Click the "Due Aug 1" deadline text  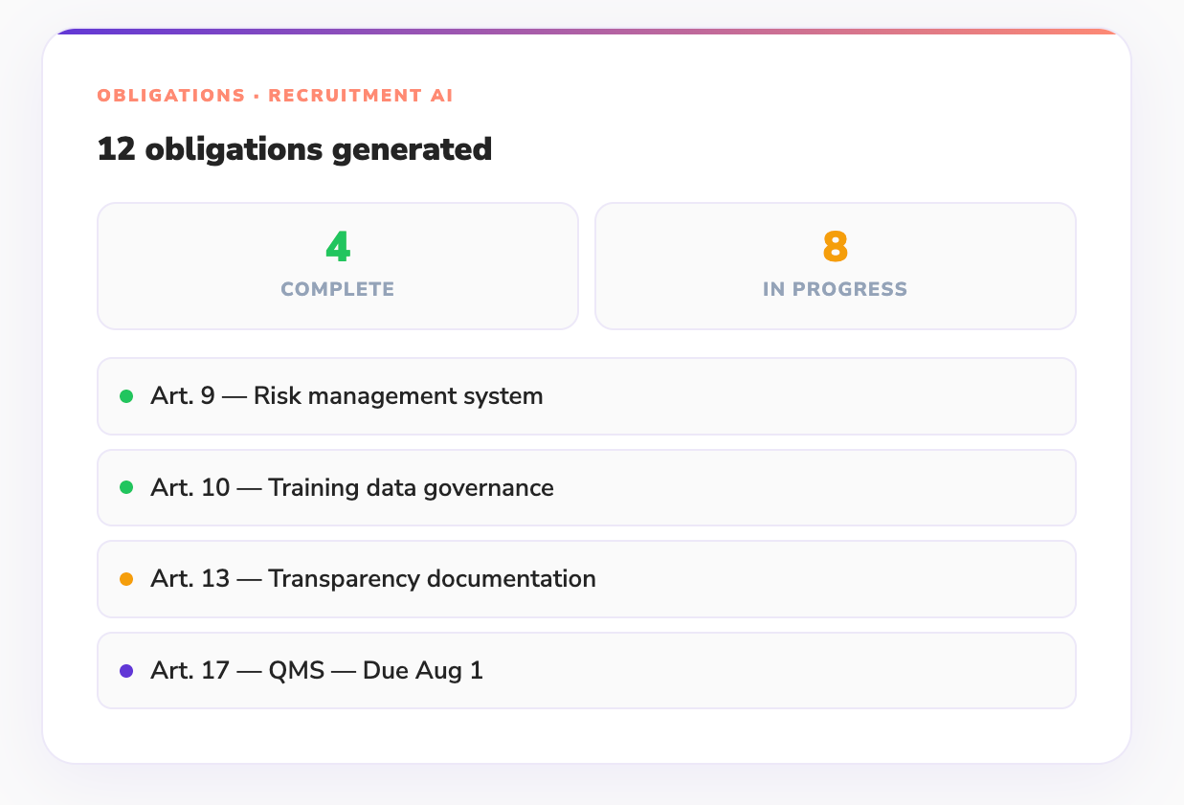coord(423,671)
